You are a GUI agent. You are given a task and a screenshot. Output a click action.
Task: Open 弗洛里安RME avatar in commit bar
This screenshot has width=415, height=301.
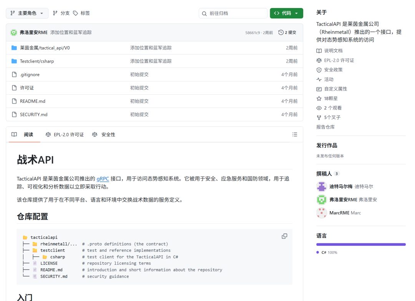tap(14, 32)
